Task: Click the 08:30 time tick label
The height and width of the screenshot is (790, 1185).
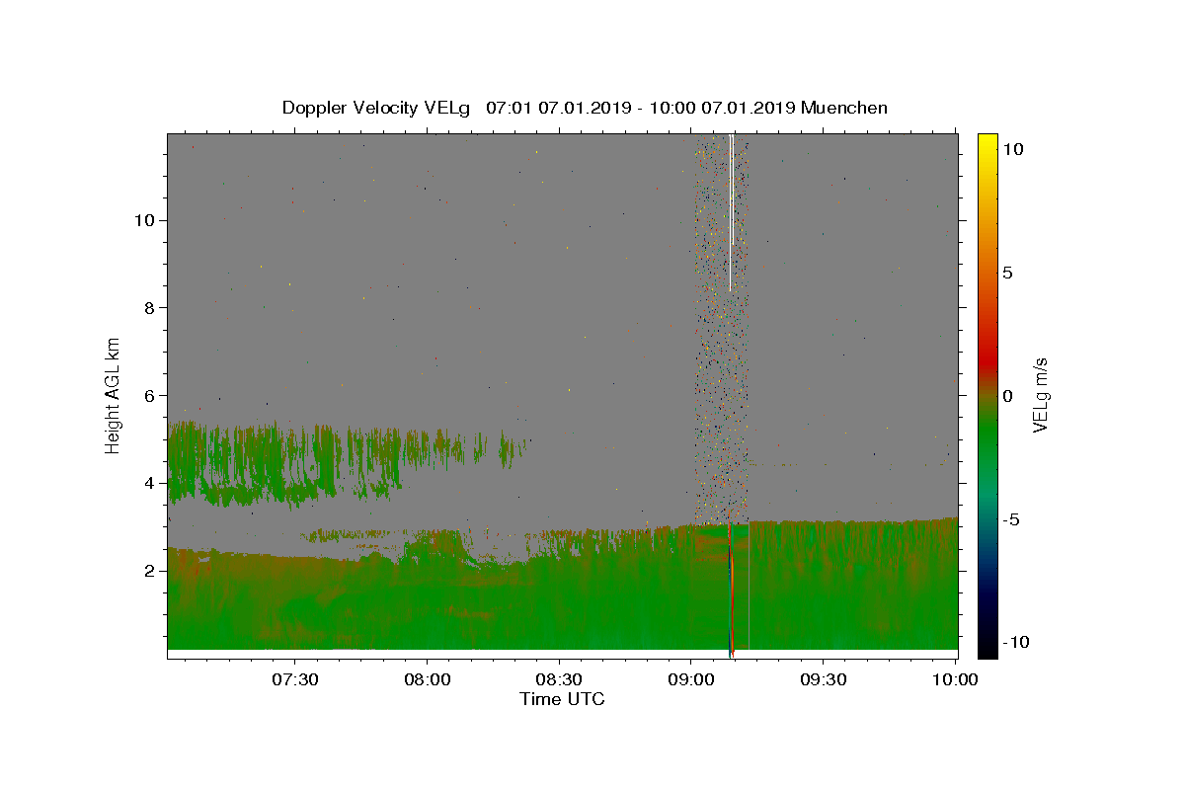Action: 559,679
